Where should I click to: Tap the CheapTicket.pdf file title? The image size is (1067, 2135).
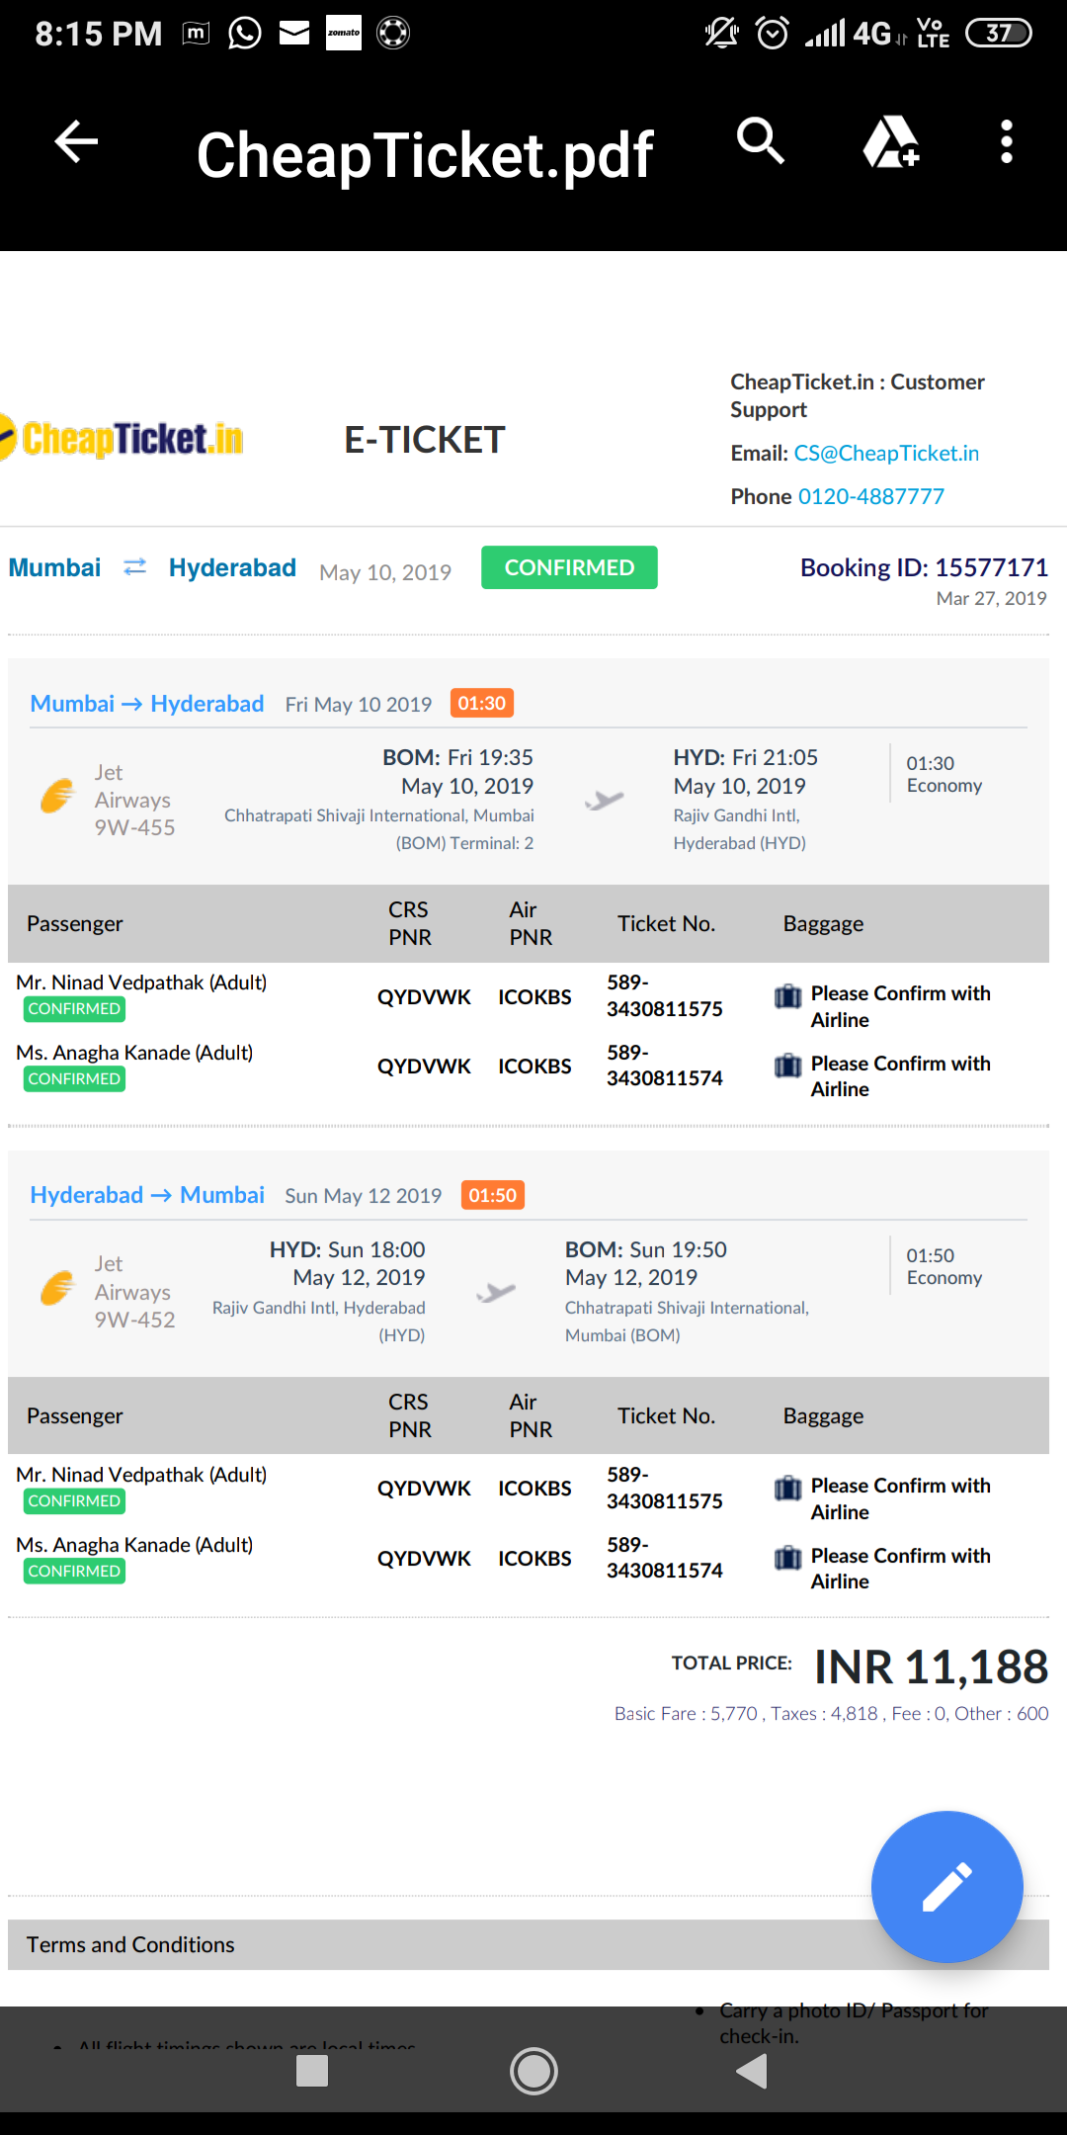[425, 155]
